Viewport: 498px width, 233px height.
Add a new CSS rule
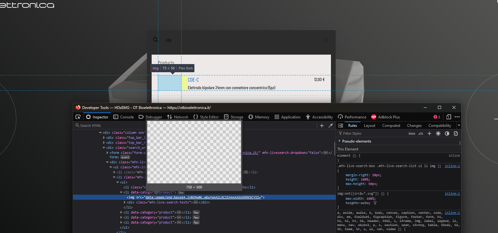(429, 133)
